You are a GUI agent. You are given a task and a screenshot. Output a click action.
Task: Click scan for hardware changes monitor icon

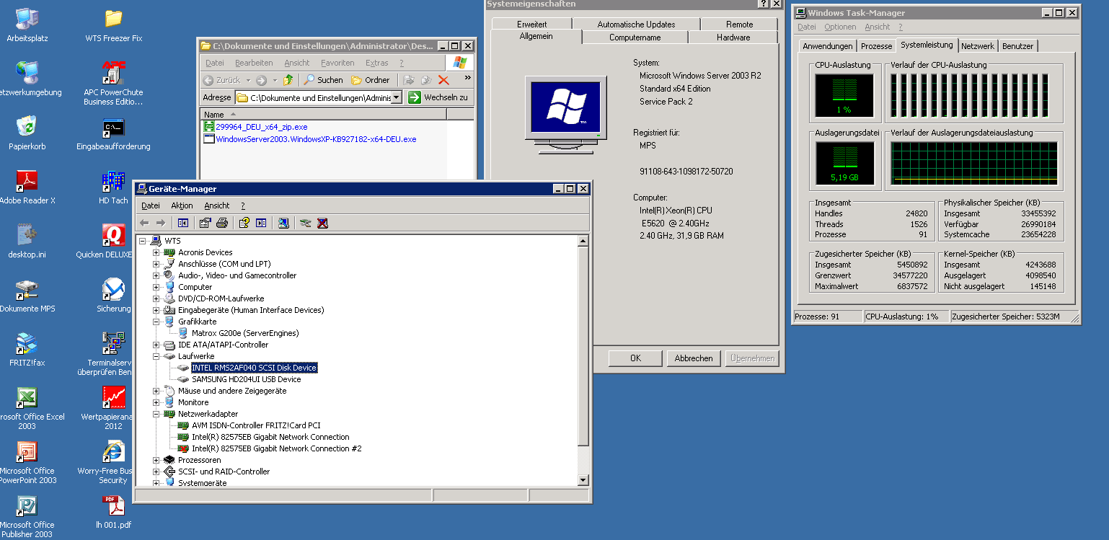(x=283, y=223)
